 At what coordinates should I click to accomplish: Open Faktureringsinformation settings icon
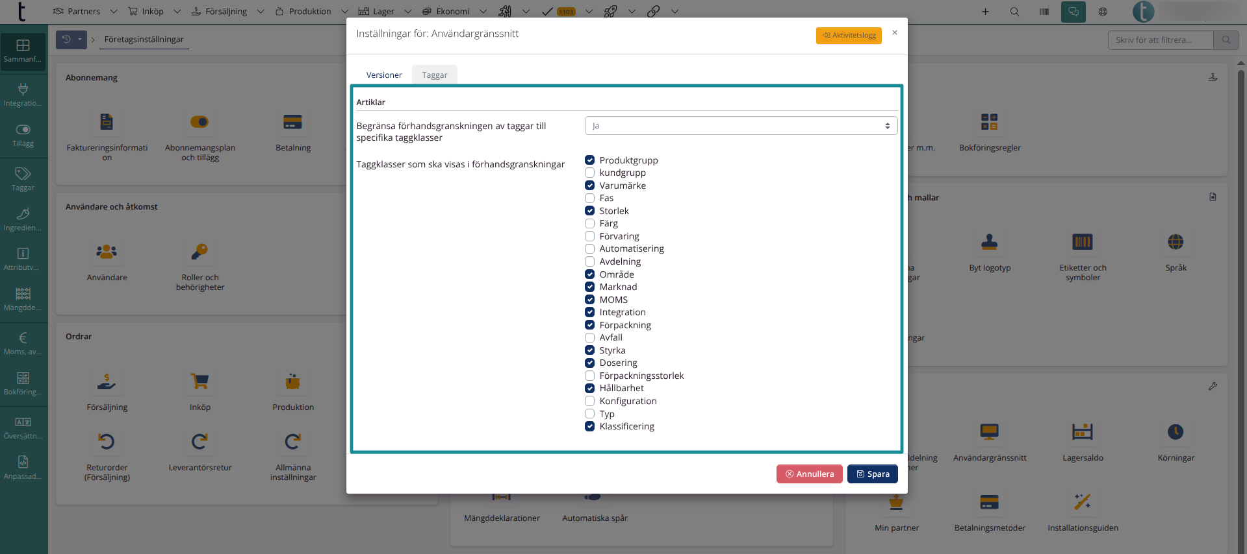coord(107,122)
